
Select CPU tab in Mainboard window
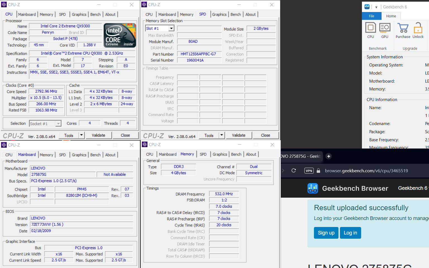(9, 155)
